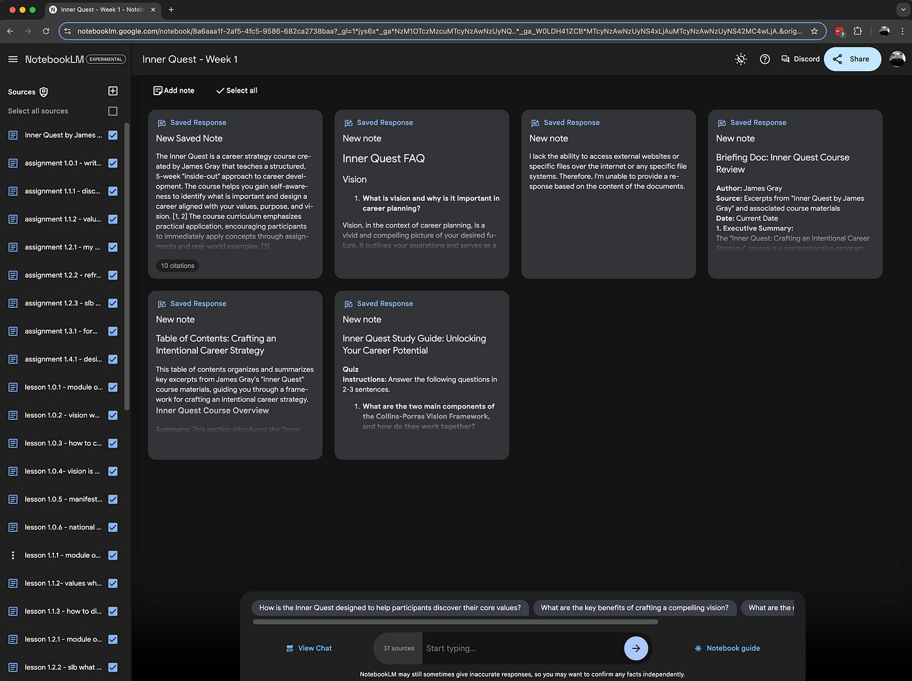
Task: Bookmark this page with the star
Action: pyautogui.click(x=814, y=31)
